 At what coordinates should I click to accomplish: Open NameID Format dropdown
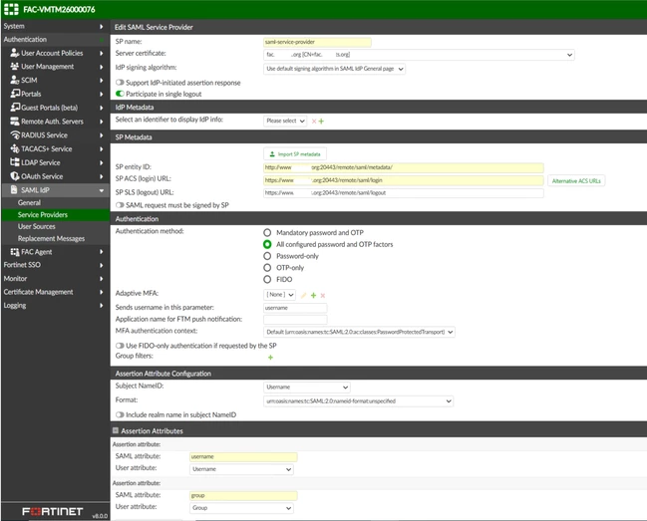(x=358, y=401)
